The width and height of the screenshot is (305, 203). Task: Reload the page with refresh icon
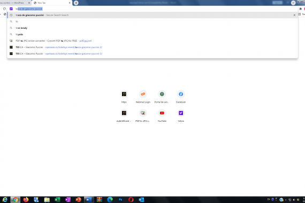pyautogui.click(x=4, y=9)
